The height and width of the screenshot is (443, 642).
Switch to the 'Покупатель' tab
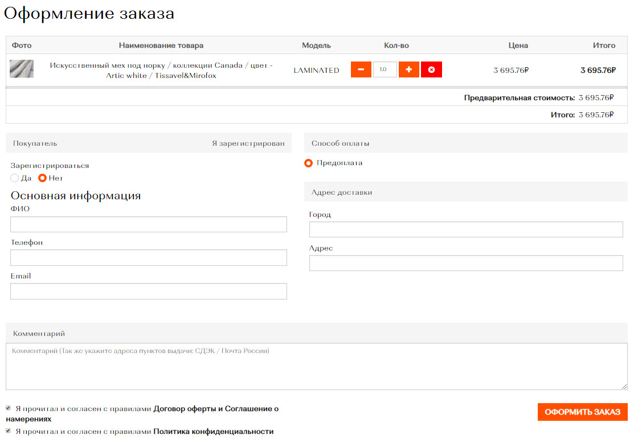pos(35,143)
